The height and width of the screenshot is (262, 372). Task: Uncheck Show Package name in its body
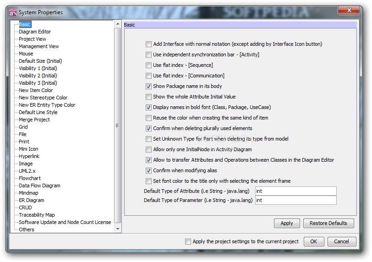pyautogui.click(x=148, y=86)
